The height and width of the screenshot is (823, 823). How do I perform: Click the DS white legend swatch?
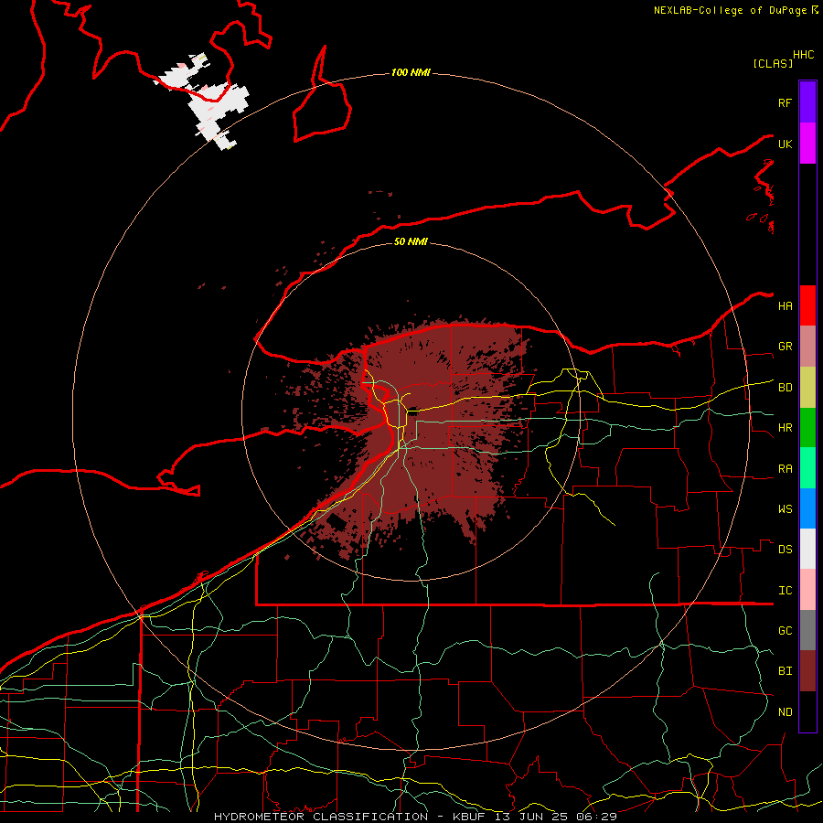pyautogui.click(x=807, y=549)
